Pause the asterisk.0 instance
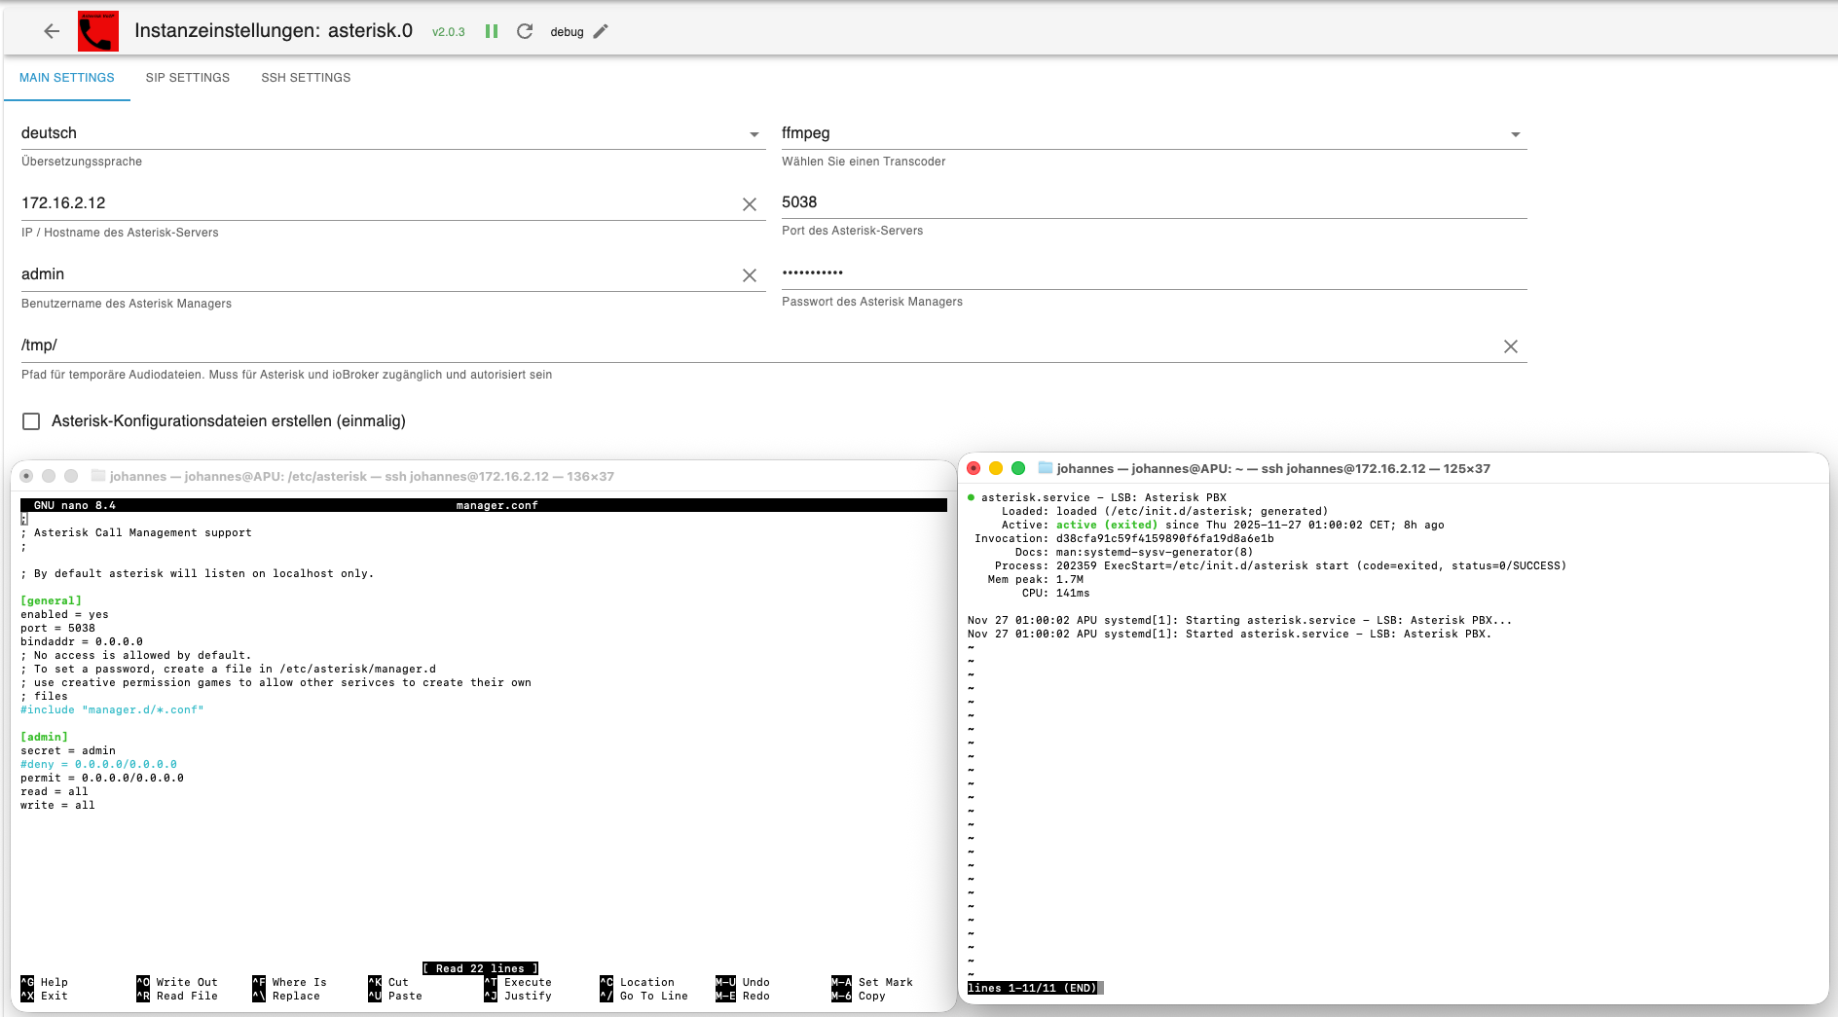The width and height of the screenshot is (1838, 1017). (492, 31)
